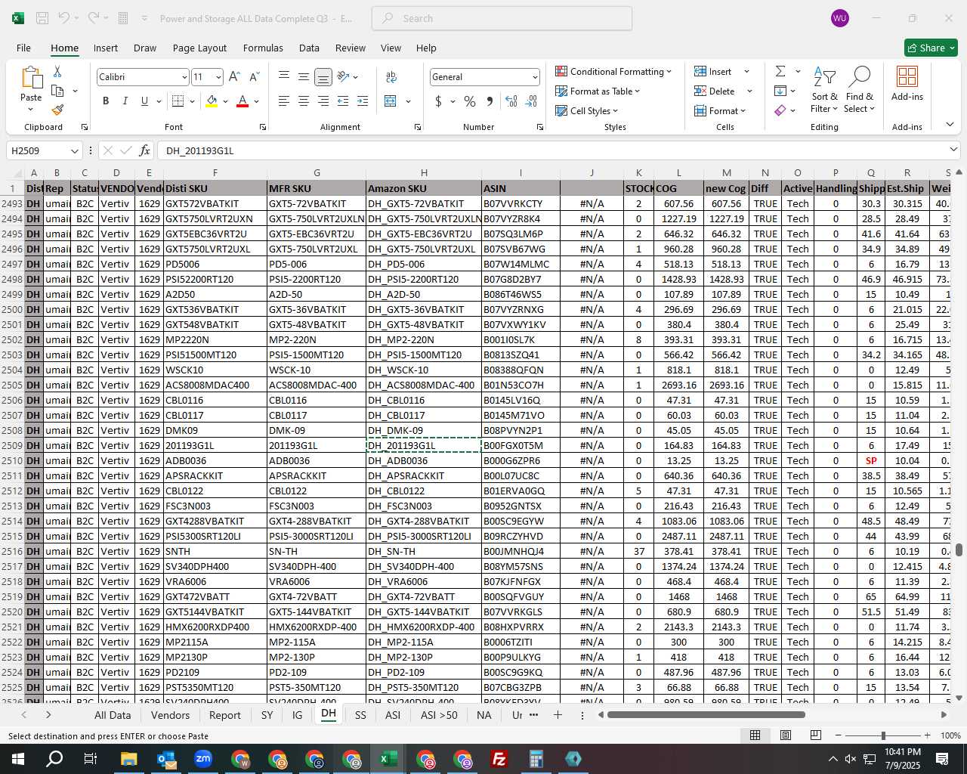The width and height of the screenshot is (967, 774).
Task: Click the Format Painter brush icon
Action: [x=57, y=110]
